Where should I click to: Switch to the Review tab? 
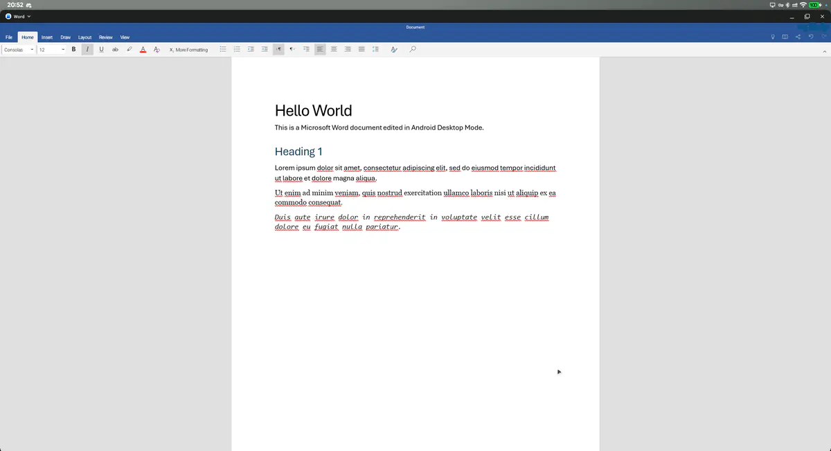point(106,37)
